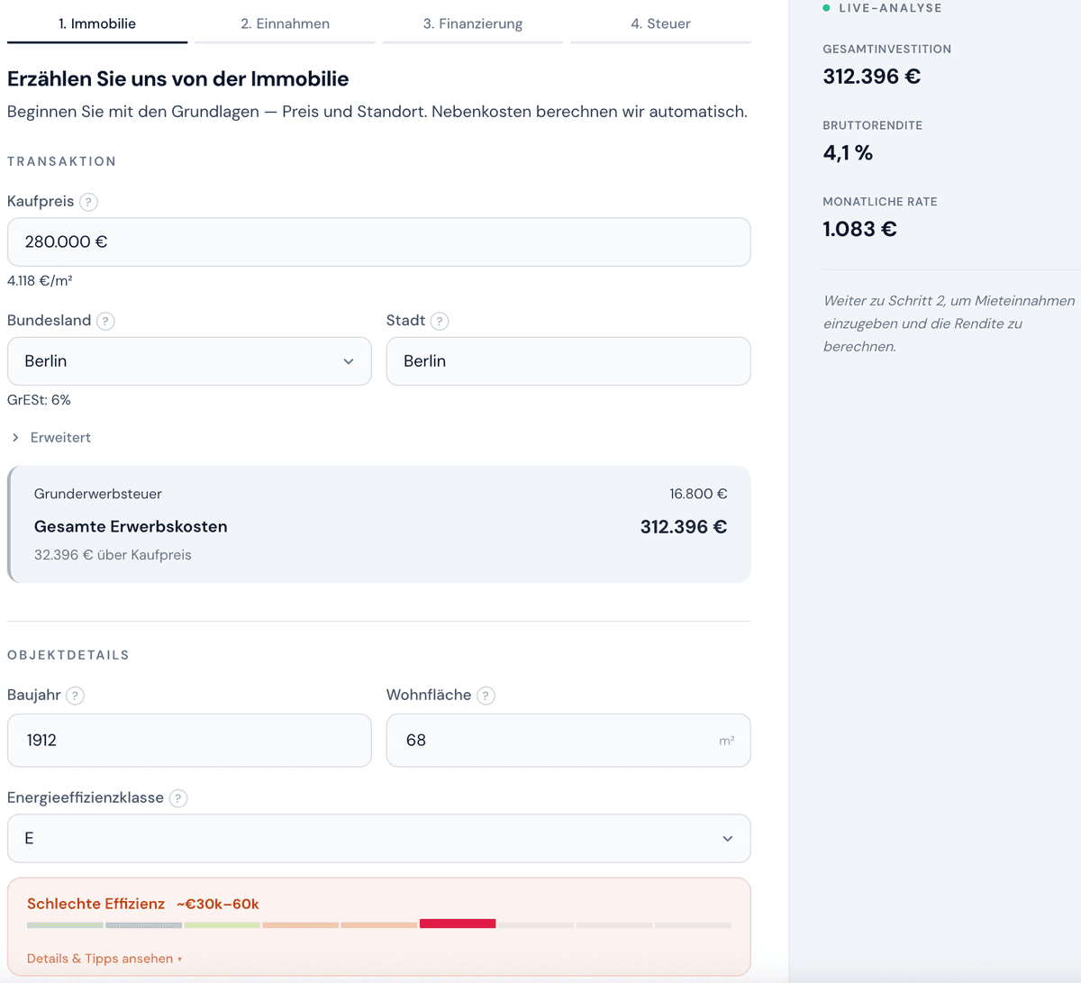The height and width of the screenshot is (983, 1081).
Task: Click the Baujahr field containing 1912
Action: (189, 741)
